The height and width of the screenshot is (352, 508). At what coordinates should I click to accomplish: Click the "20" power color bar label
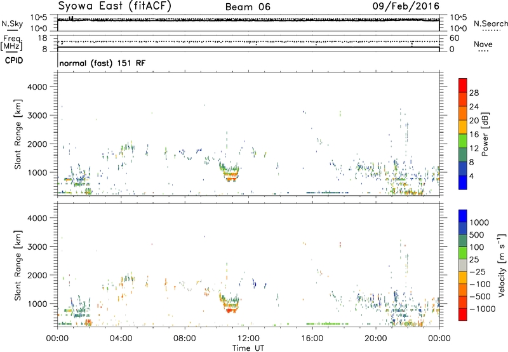pyautogui.click(x=474, y=121)
